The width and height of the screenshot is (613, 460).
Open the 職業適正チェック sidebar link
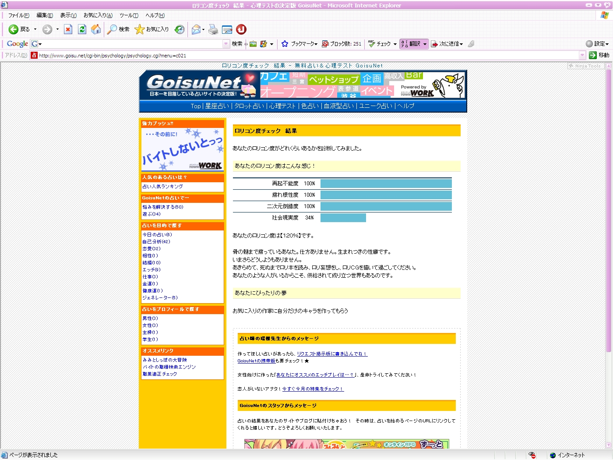(x=160, y=374)
